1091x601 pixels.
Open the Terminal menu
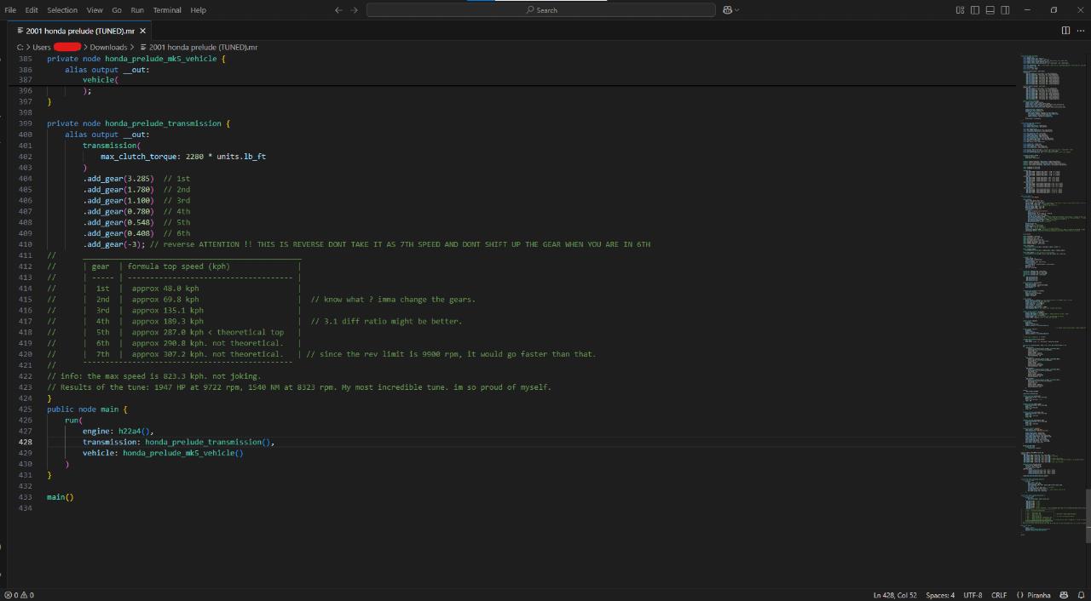coord(167,10)
